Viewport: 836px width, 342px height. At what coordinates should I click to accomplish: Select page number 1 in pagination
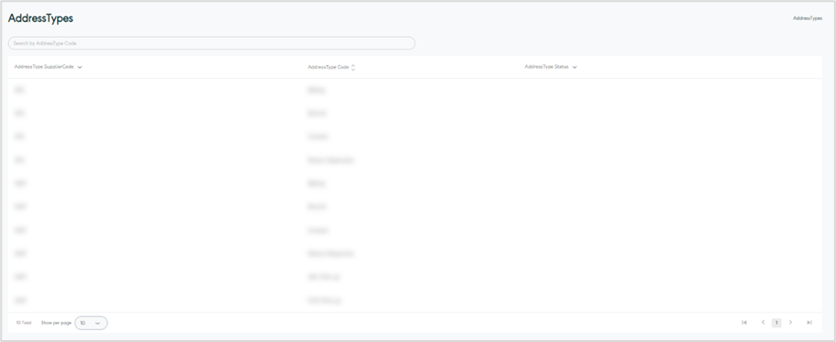pyautogui.click(x=776, y=323)
